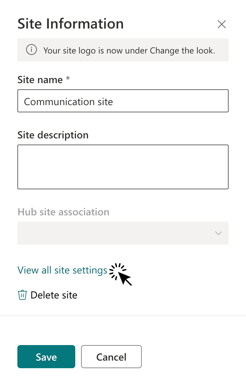Click the 'Communication site' text in field
Image resolution: width=246 pixels, height=383 pixels.
[x=68, y=102]
